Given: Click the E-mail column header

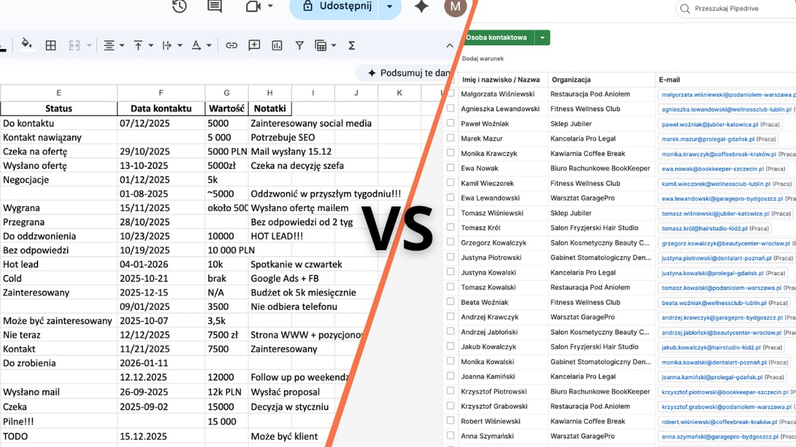Looking at the screenshot, I should pos(670,79).
